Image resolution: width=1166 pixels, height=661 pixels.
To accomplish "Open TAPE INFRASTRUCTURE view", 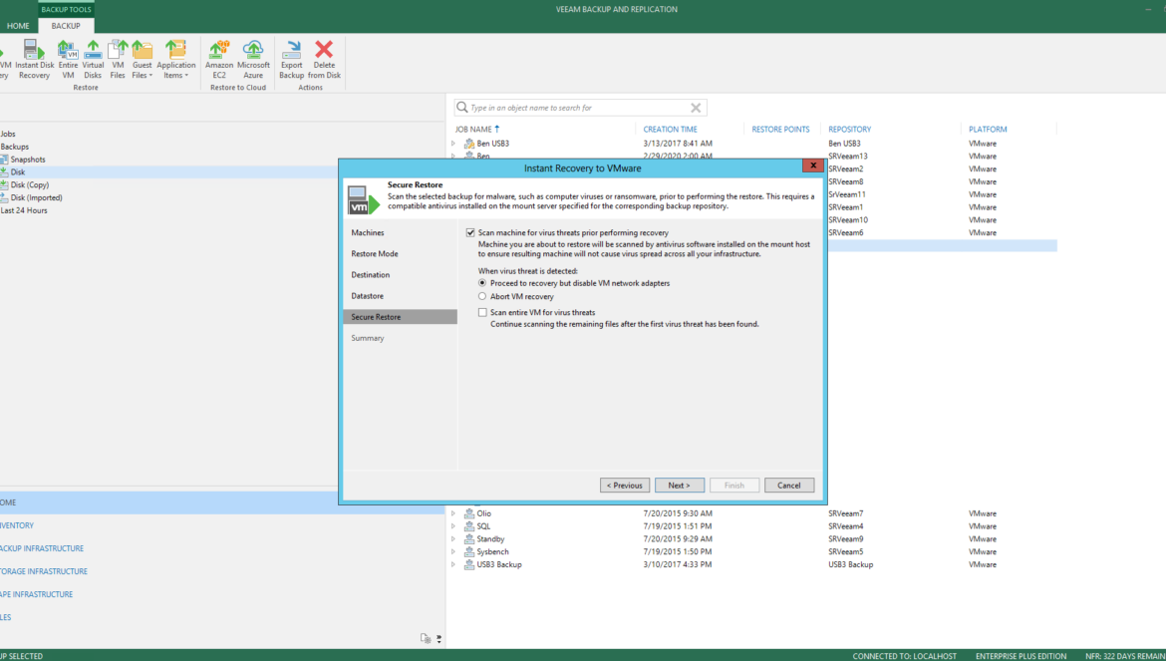I will pyautogui.click(x=37, y=595).
